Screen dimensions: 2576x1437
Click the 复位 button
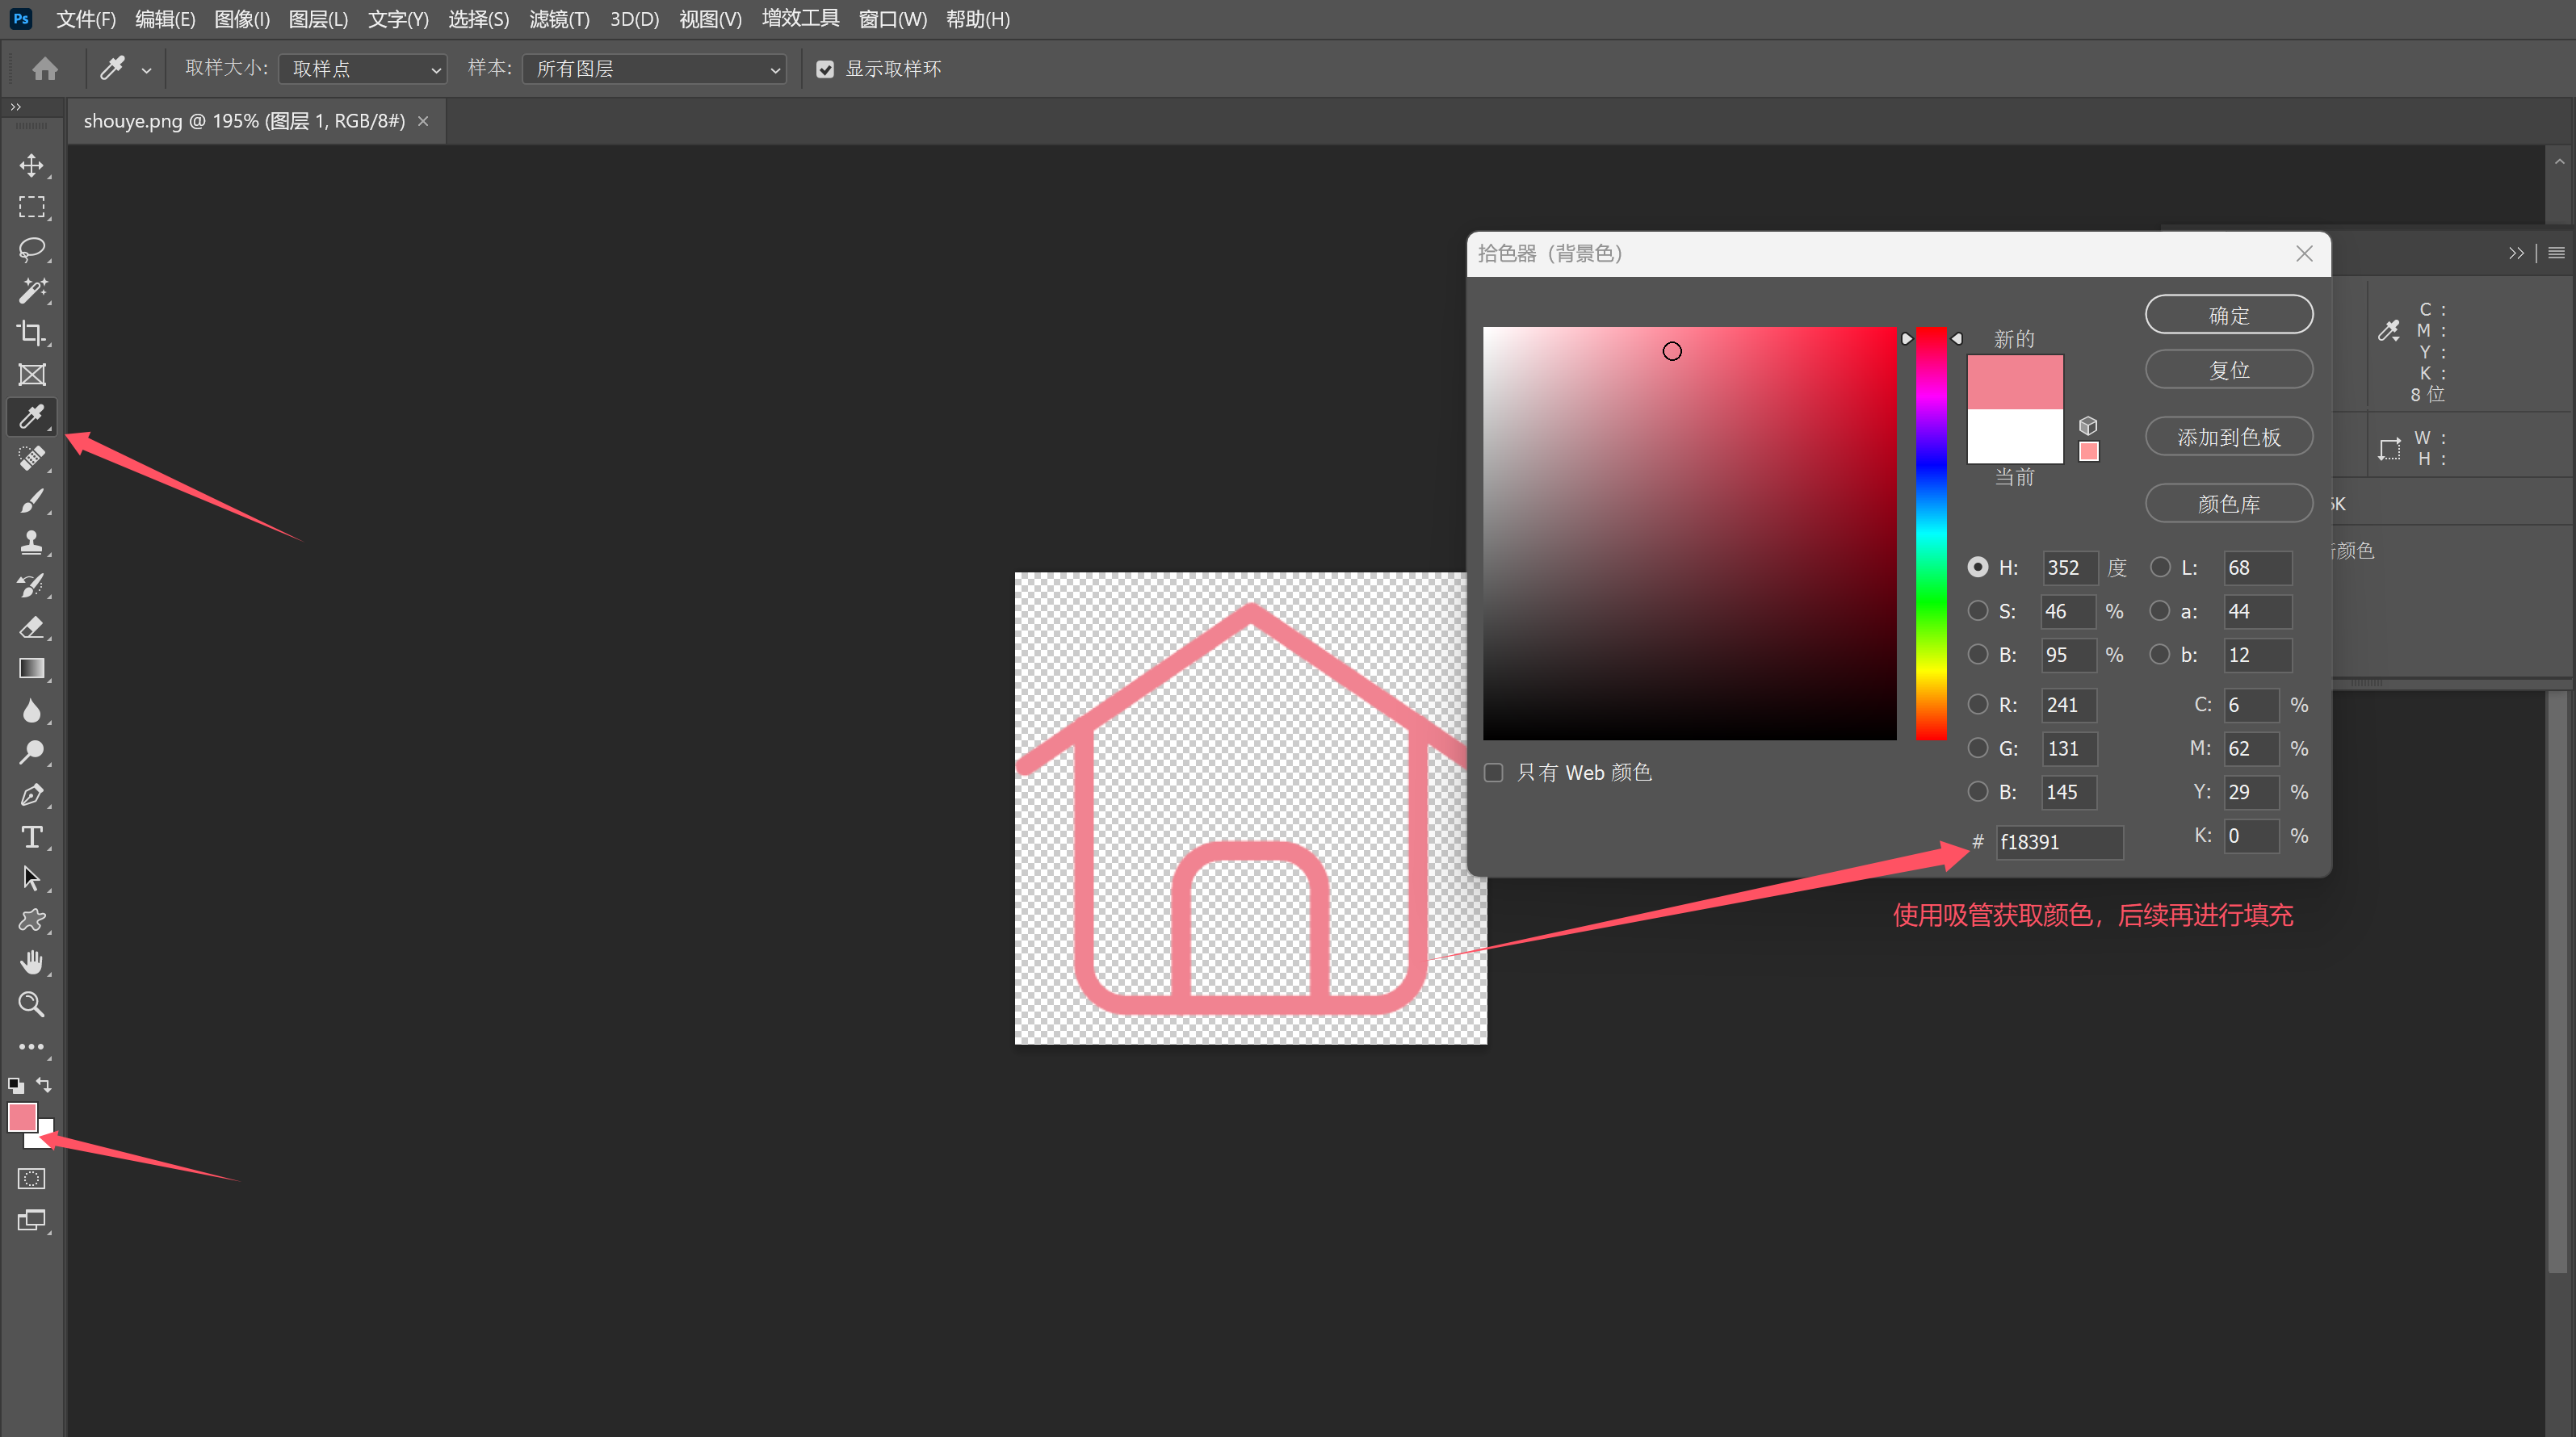click(2229, 370)
